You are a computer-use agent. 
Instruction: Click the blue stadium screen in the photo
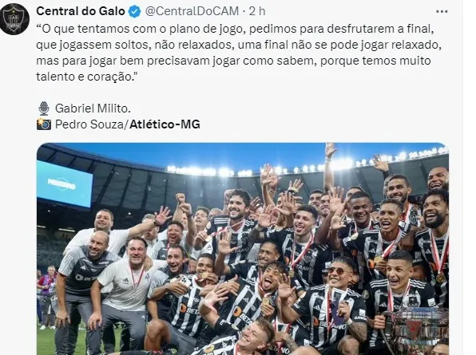tap(65, 184)
